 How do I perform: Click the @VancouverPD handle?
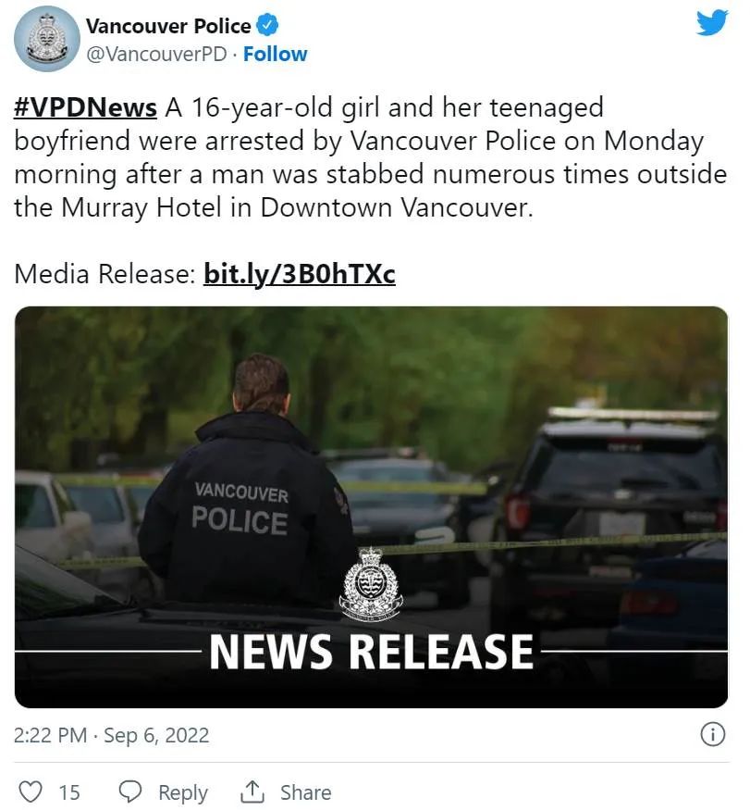(156, 54)
